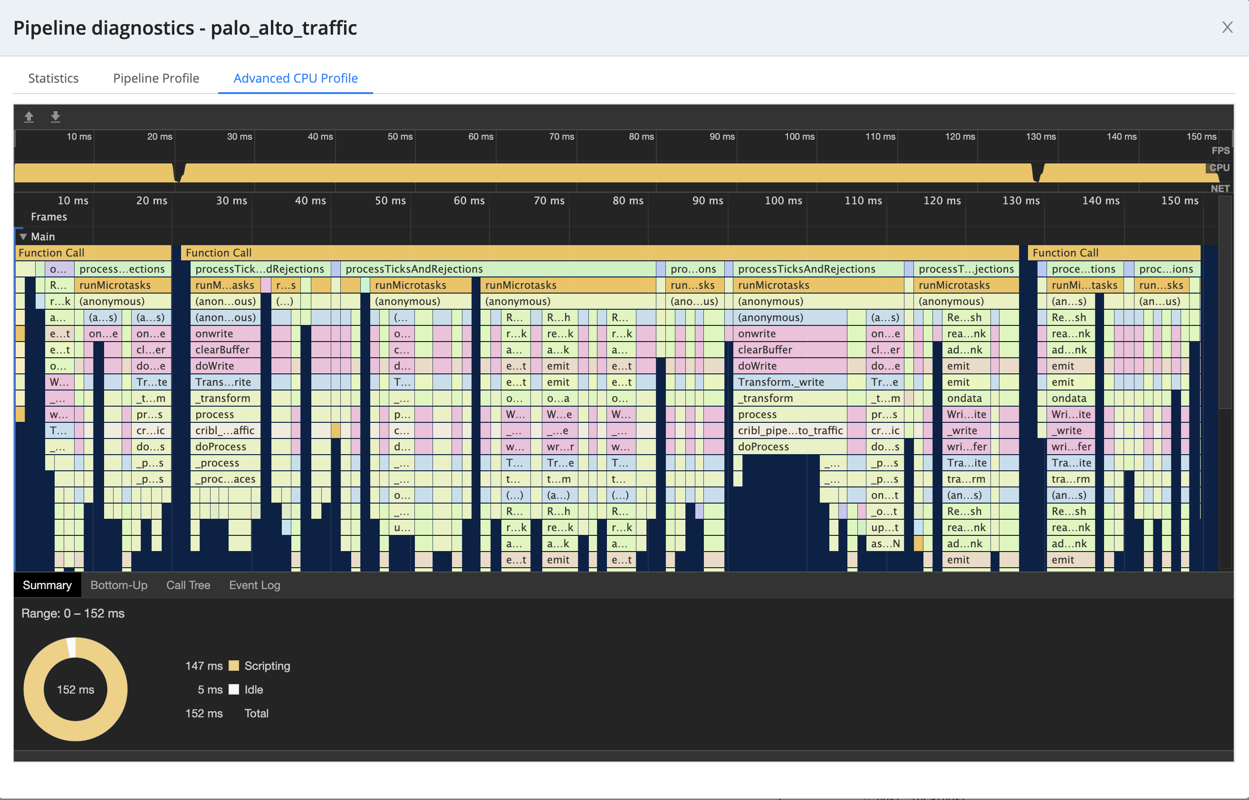Viewport: 1249px width, 800px height.
Task: Switch to the Bottom-Up tab
Action: 118,585
